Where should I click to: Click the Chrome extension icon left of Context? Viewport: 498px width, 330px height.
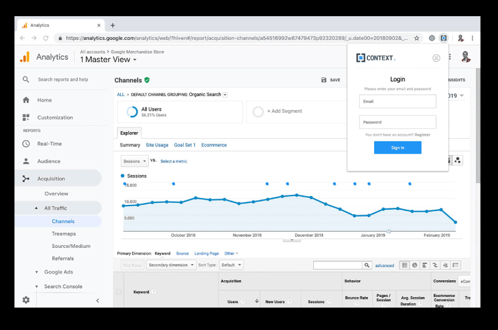click(x=432, y=38)
